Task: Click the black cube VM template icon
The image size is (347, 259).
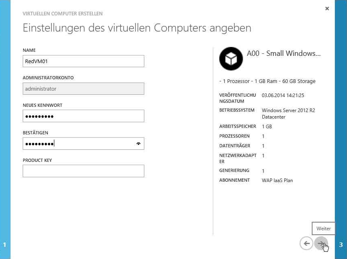Action: click(231, 59)
